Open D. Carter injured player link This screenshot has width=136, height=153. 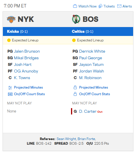pos(88,111)
